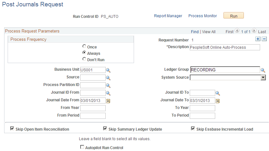
Task: Toggle Skip Open Item Reconciliation checkbox
Action: coord(12,128)
